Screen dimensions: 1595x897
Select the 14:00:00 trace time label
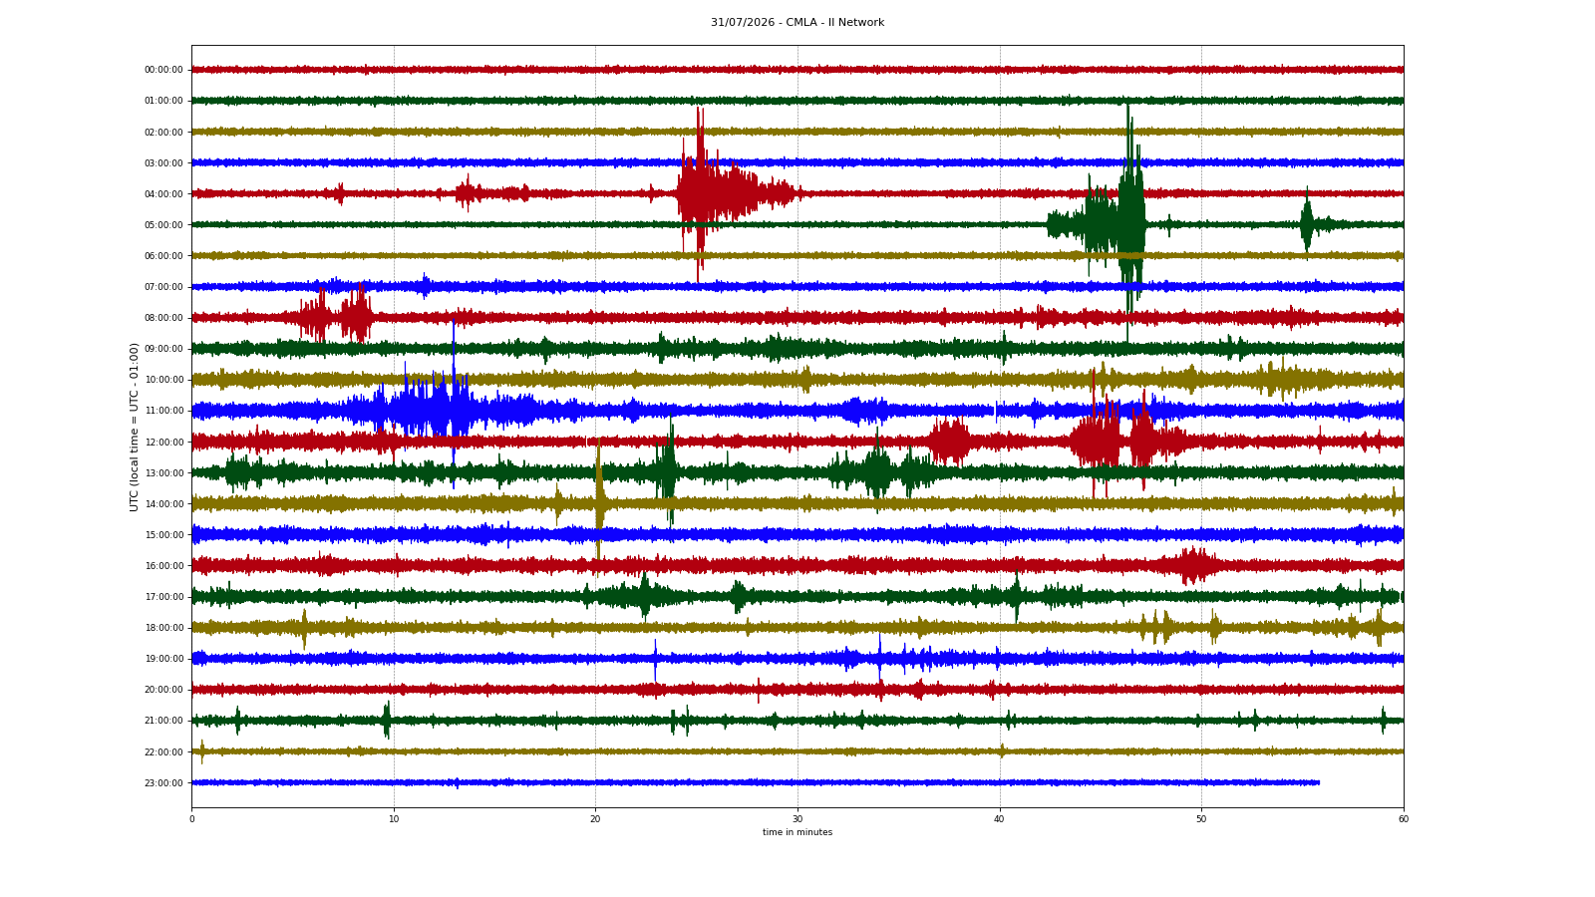163,503
